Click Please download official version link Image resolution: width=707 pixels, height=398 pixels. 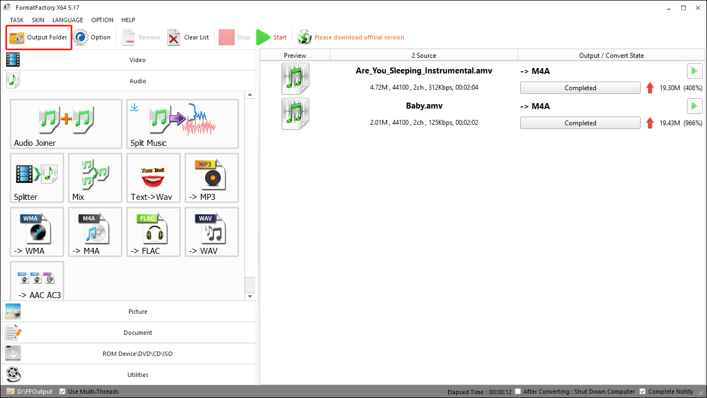point(359,37)
